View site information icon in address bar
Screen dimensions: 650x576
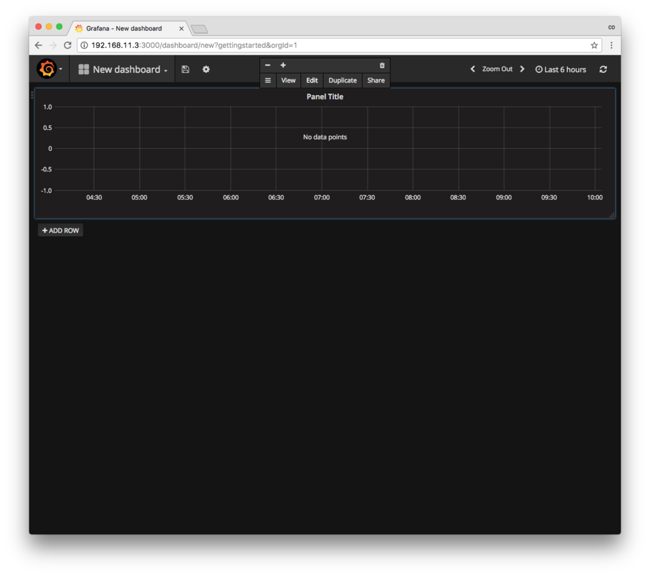point(84,45)
